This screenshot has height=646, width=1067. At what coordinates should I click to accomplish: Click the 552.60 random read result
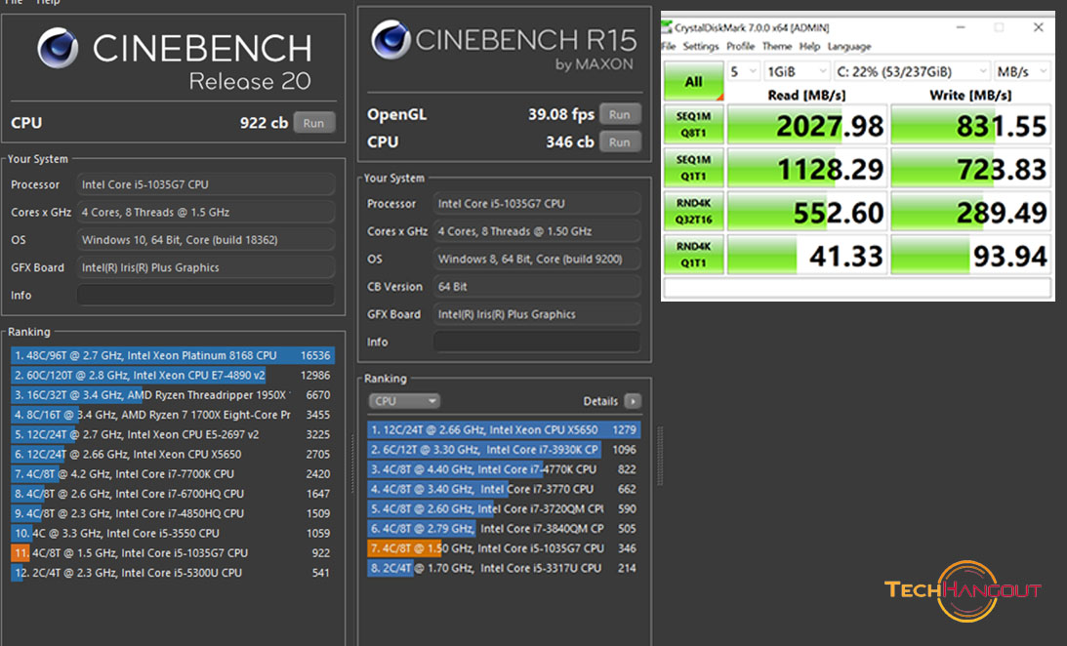click(x=807, y=212)
